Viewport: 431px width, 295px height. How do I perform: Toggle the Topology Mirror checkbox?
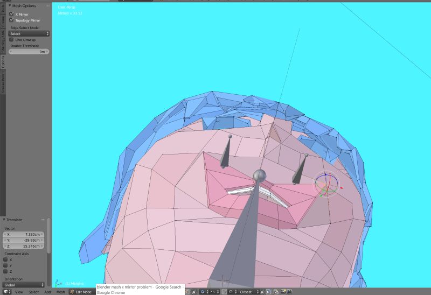coord(11,20)
